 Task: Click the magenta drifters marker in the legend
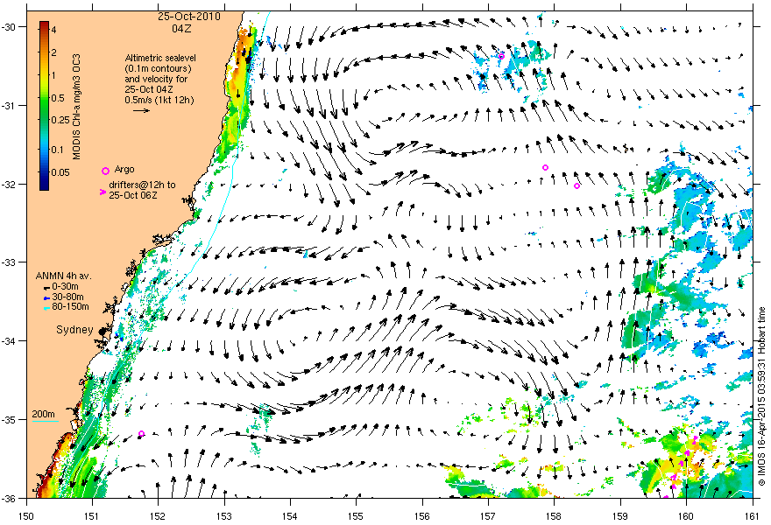[103, 192]
